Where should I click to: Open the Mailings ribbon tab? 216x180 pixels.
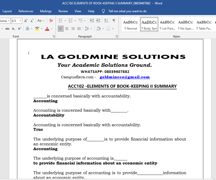coord(46,11)
